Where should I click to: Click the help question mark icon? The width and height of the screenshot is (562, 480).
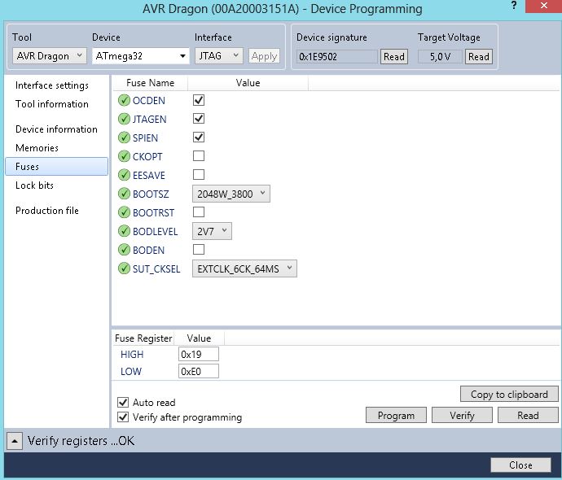514,6
